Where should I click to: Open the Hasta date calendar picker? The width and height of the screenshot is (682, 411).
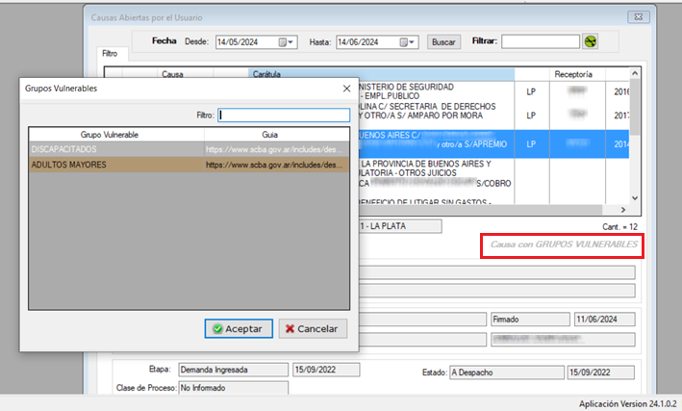click(401, 42)
